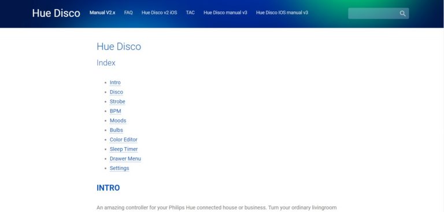Go to Hue Disco site title

click(x=56, y=13)
